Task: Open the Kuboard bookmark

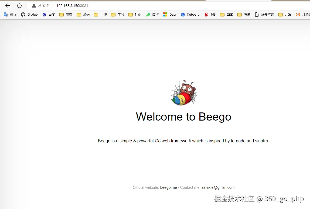Action: pos(190,14)
